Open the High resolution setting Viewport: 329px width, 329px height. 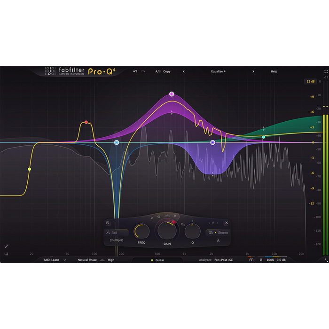click(111, 260)
